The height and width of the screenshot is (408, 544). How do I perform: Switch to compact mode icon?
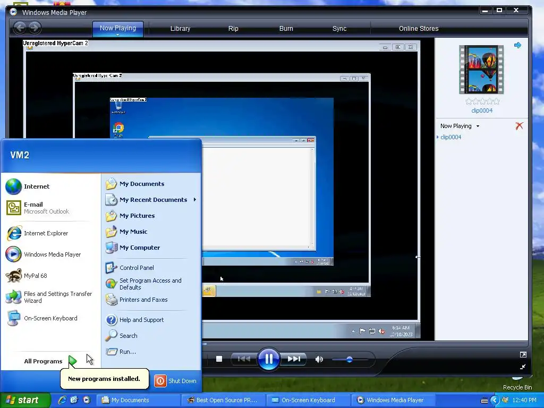523,367
